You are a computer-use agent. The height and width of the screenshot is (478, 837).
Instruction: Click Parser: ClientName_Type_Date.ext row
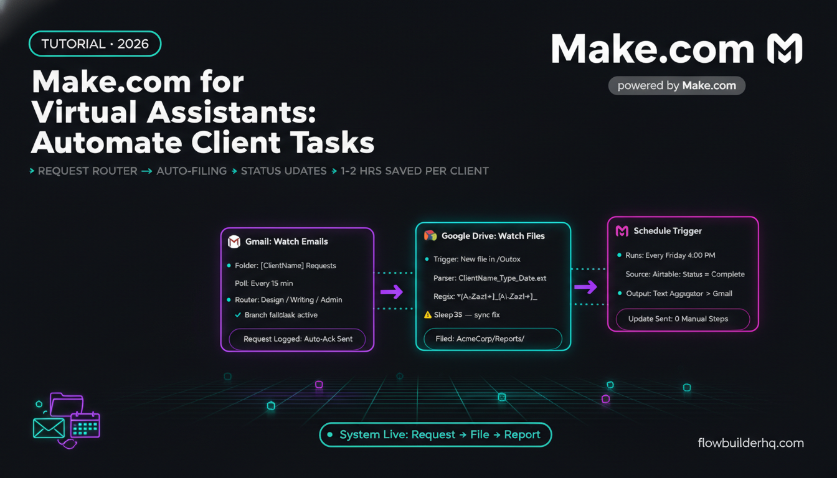coord(490,278)
